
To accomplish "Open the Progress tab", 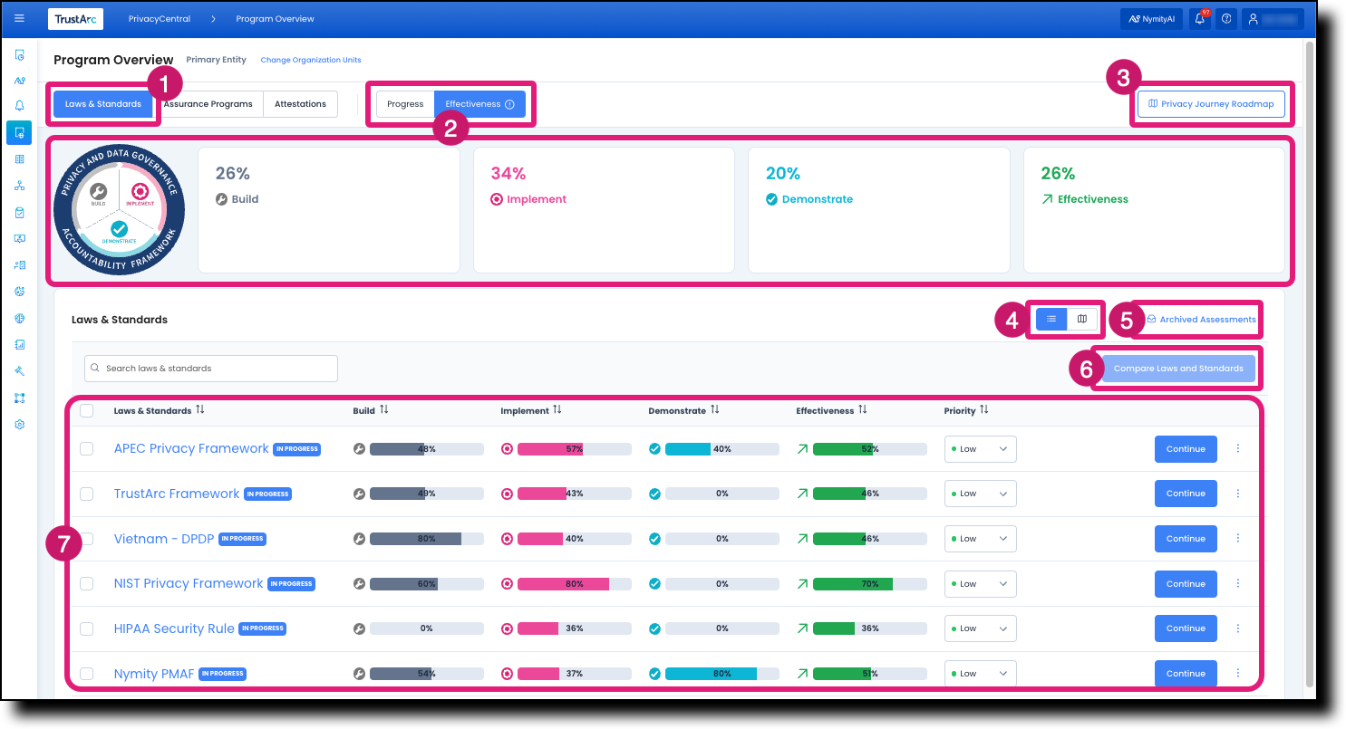I will [404, 103].
